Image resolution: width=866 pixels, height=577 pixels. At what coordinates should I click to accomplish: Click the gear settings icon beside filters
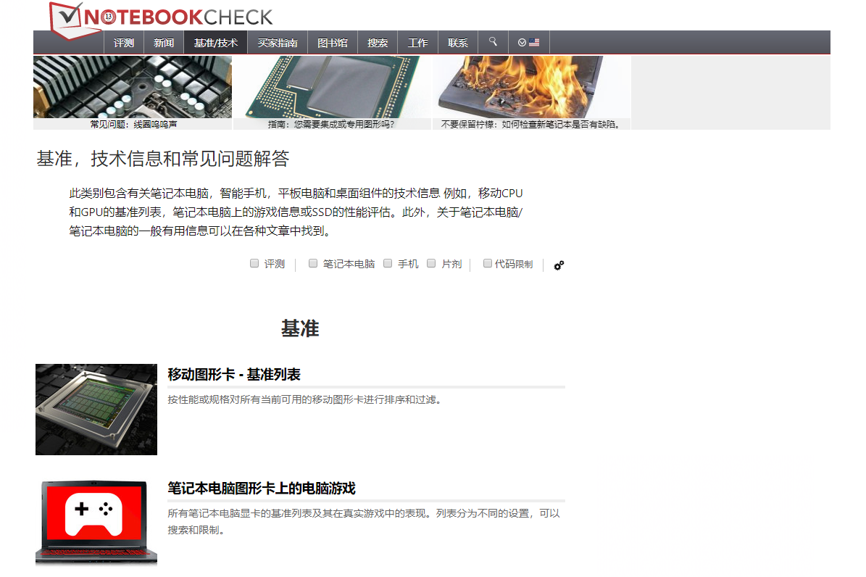pyautogui.click(x=559, y=265)
